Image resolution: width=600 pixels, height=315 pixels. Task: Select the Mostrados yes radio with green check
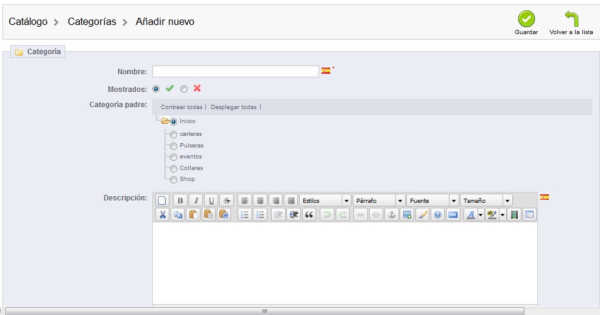[156, 89]
